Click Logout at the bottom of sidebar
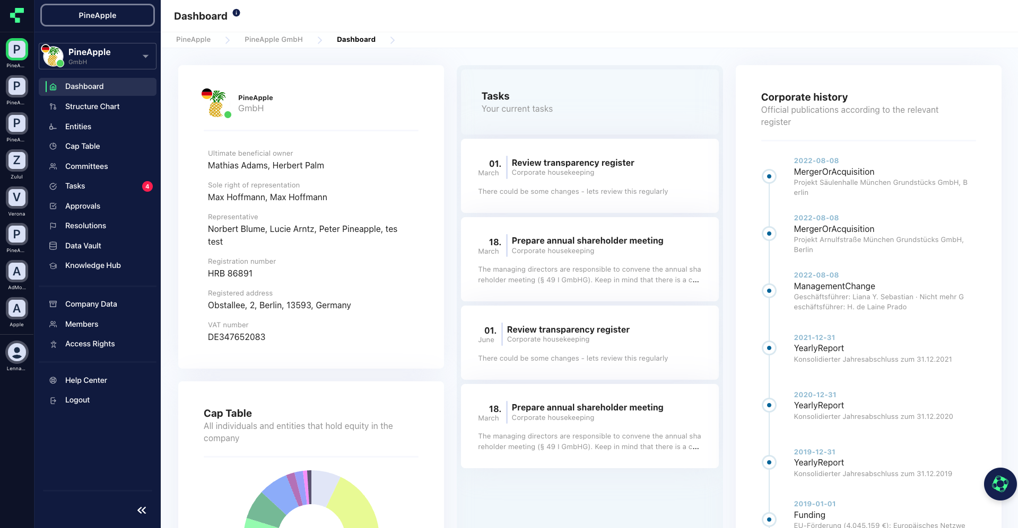The width and height of the screenshot is (1018, 528). tap(77, 400)
